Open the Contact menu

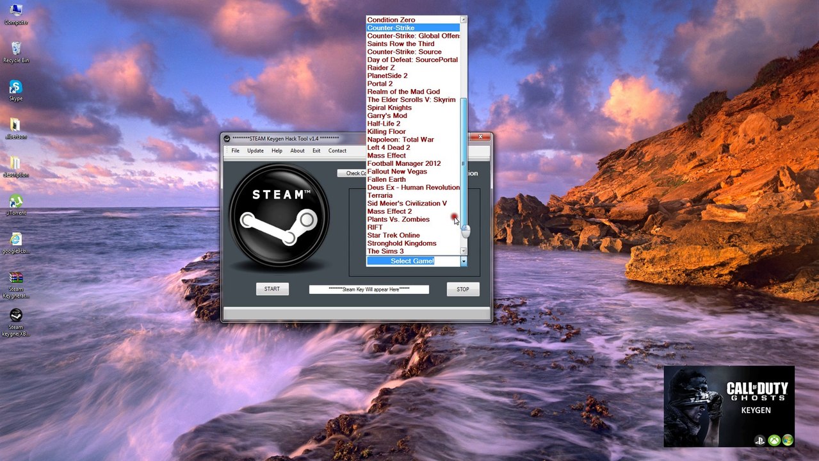coord(337,151)
